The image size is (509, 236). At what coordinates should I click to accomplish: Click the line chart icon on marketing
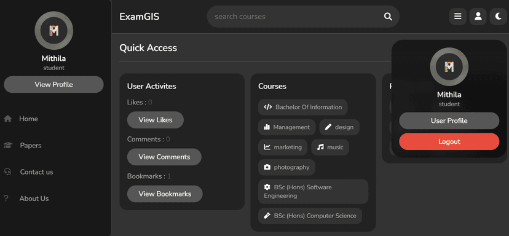coord(267,147)
